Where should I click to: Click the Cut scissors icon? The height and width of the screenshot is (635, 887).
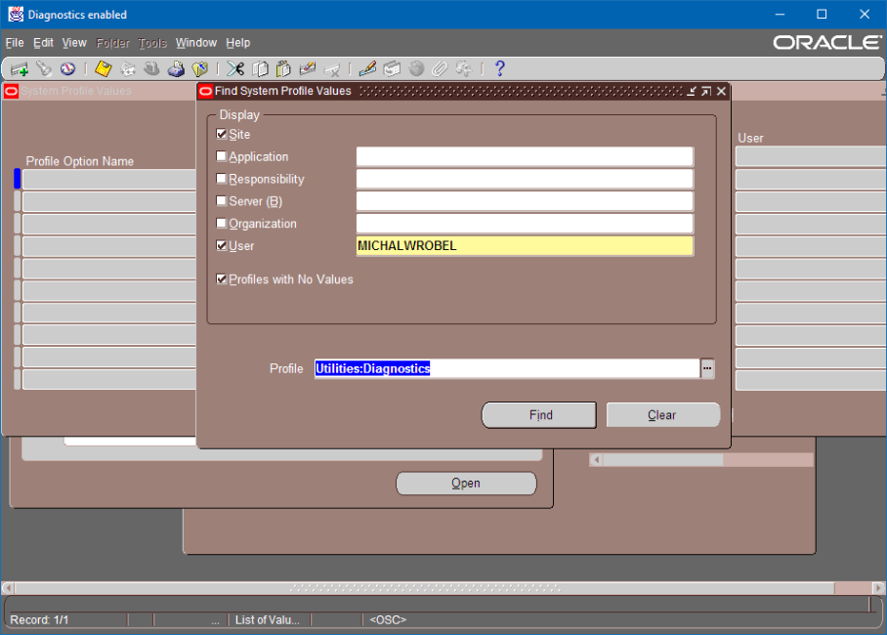tap(235, 69)
